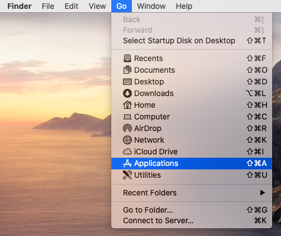The width and height of the screenshot is (281, 236).
Task: Click the Utilities tools icon
Action: tap(127, 175)
